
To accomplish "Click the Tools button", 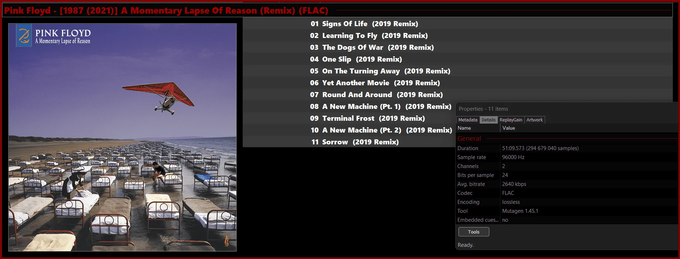I will 474,232.
